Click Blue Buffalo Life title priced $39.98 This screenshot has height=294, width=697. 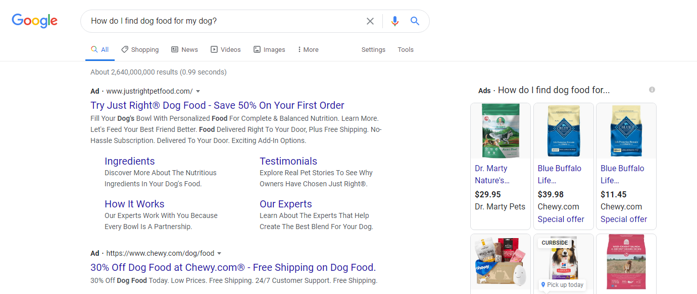click(x=560, y=174)
